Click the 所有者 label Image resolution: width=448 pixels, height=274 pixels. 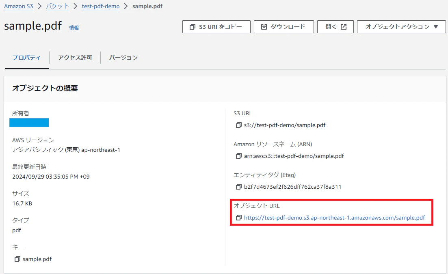pyautogui.click(x=21, y=113)
